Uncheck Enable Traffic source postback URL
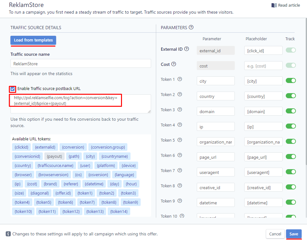The height and width of the screenshot is (243, 307). [13, 89]
